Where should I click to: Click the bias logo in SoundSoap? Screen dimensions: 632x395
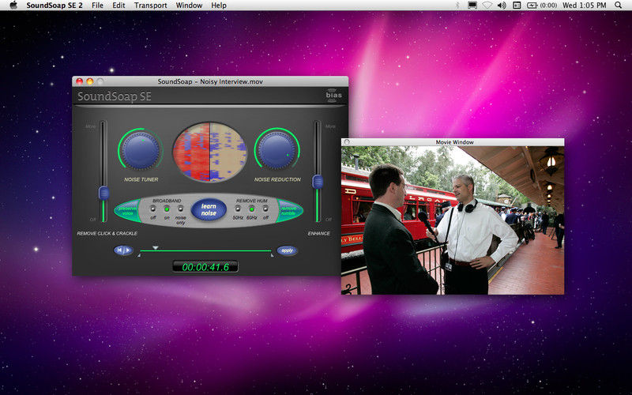coord(333,95)
